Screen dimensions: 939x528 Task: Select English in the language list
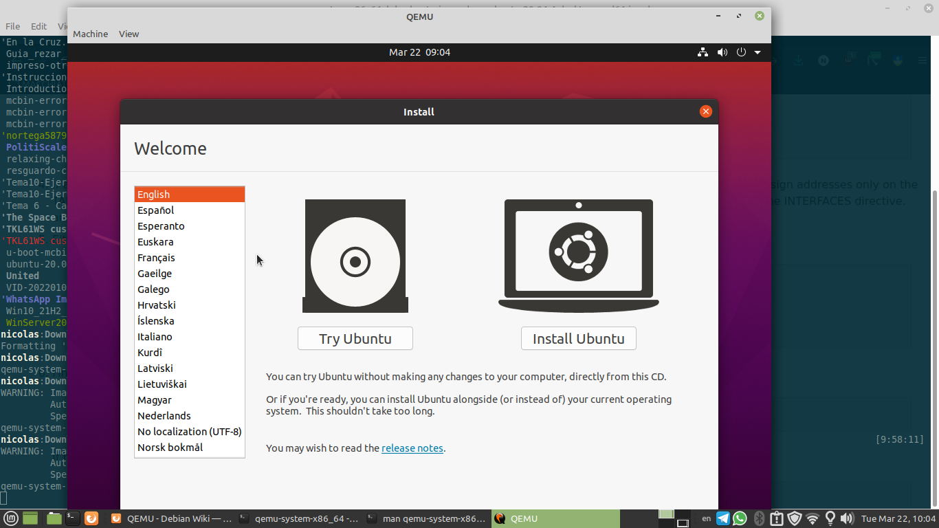click(x=190, y=195)
